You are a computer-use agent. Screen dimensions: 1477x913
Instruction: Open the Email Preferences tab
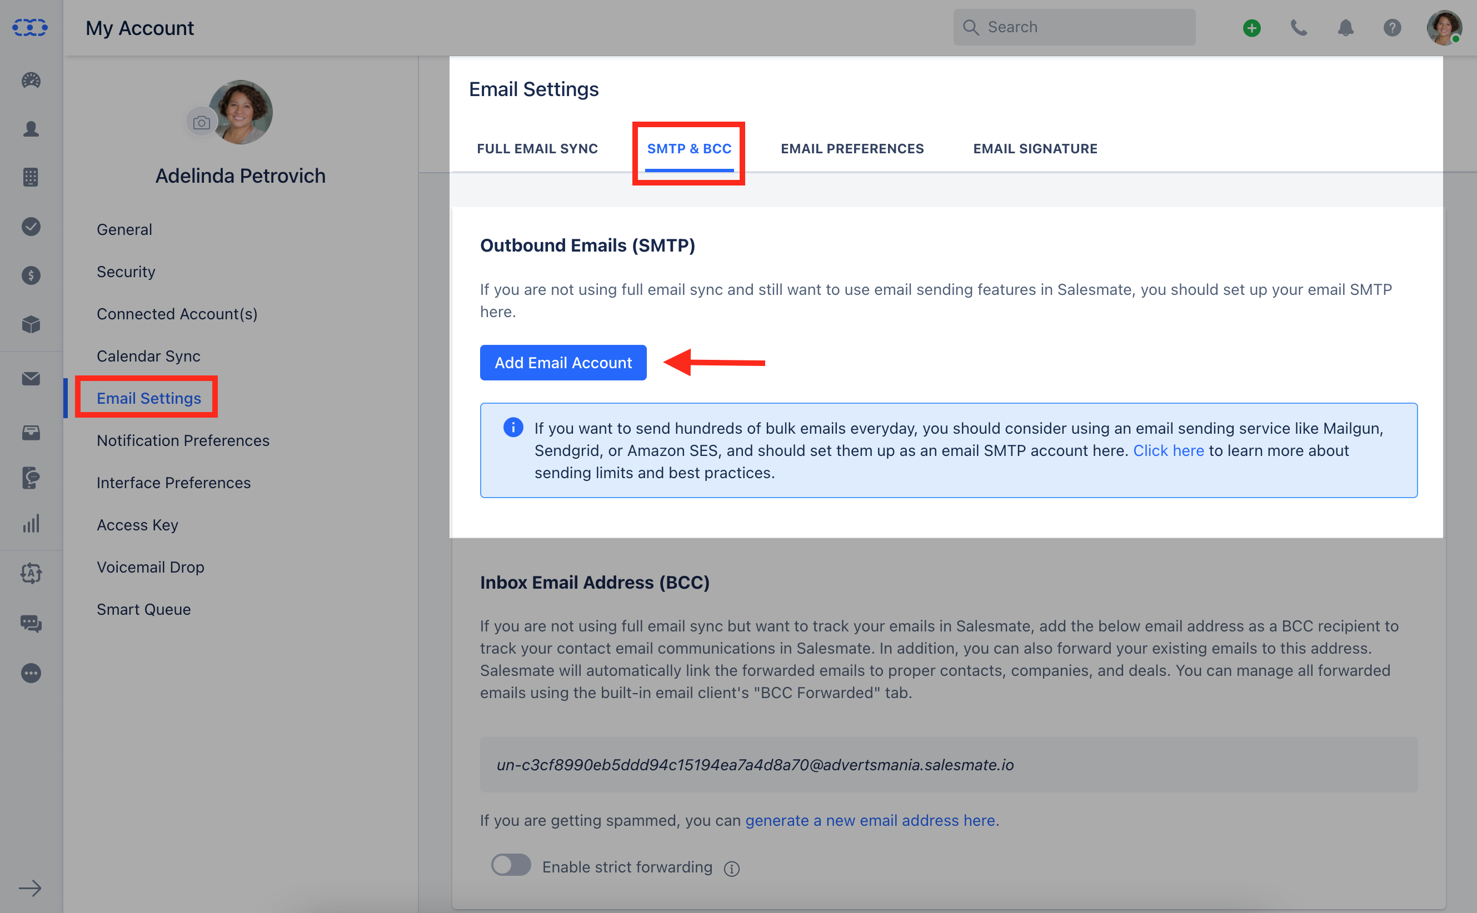click(x=852, y=148)
